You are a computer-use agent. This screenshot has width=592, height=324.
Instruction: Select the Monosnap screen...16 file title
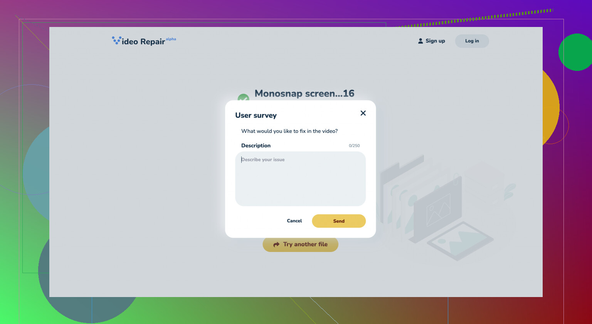[x=304, y=94]
